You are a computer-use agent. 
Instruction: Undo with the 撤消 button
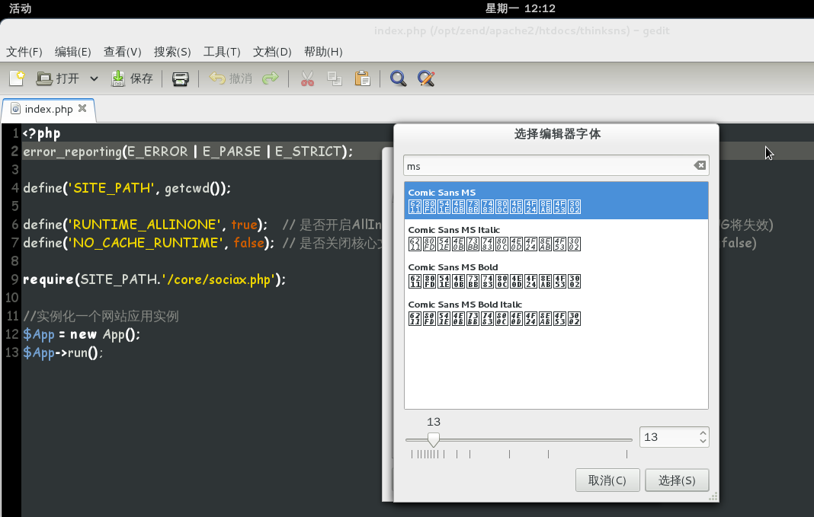click(230, 78)
